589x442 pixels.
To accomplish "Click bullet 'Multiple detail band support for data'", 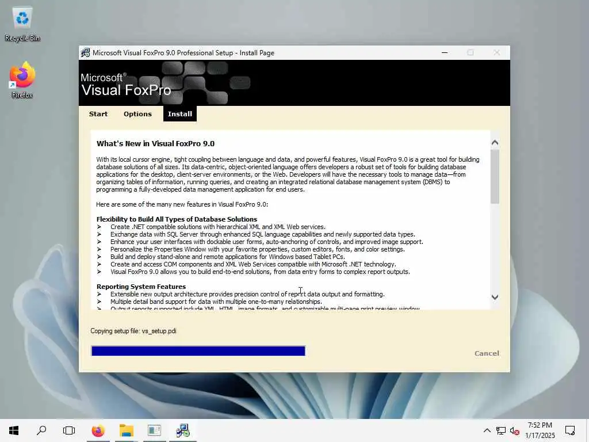I will point(216,302).
